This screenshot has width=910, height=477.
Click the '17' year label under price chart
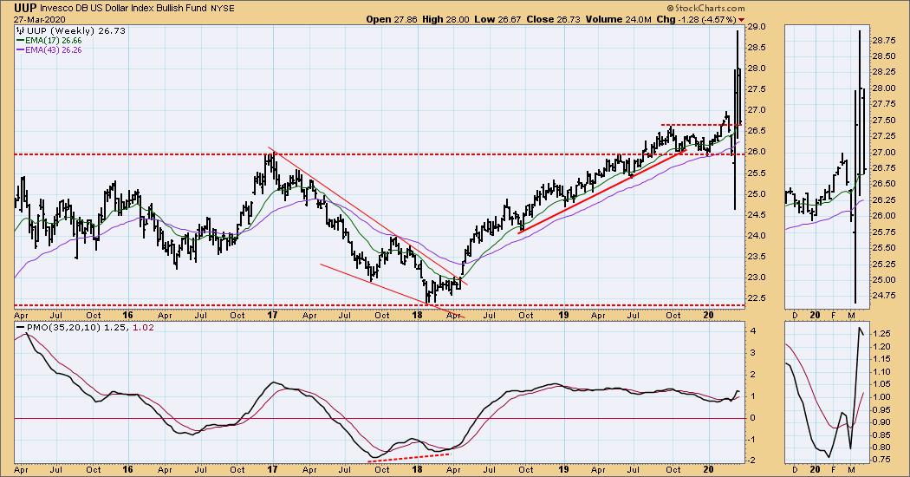click(273, 316)
